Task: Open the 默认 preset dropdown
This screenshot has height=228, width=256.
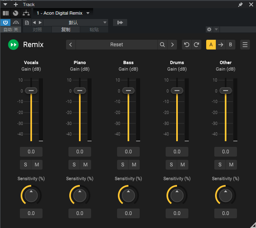Action: pyautogui.click(x=76, y=23)
